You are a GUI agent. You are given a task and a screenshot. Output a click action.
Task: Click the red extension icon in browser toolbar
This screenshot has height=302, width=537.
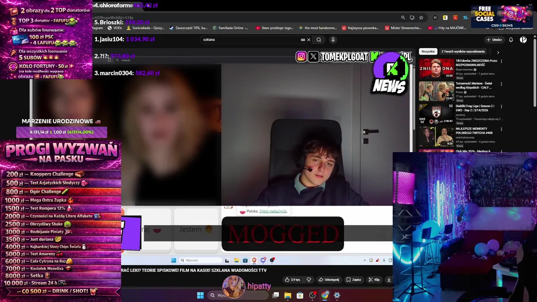point(455,18)
